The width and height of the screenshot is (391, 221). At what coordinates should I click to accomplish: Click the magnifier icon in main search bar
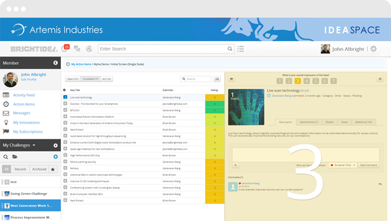230,49
